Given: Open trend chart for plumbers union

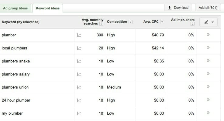Looking at the screenshot, I should pyautogui.click(x=79, y=87).
